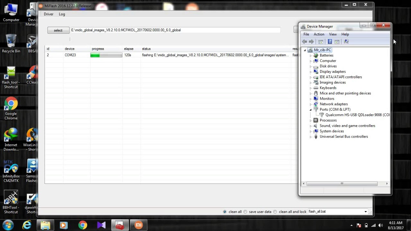Select the Imaging devices category icon
411x231 pixels.
[x=316, y=82]
